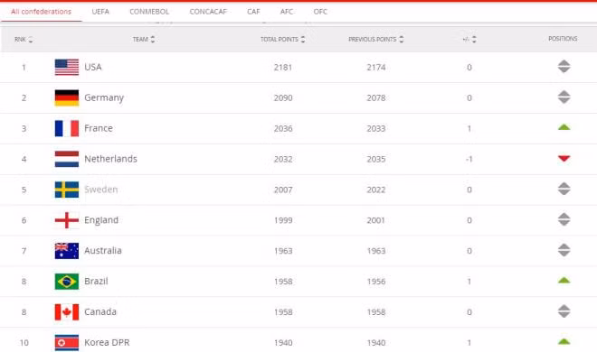Open the England team link

101,220
